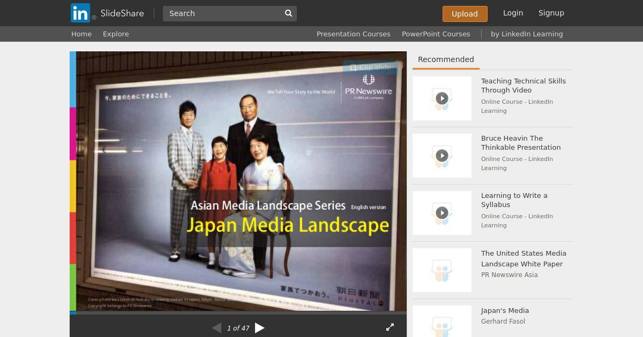Click the Japan Media Landscape slide image
The image size is (643, 337).
238,181
